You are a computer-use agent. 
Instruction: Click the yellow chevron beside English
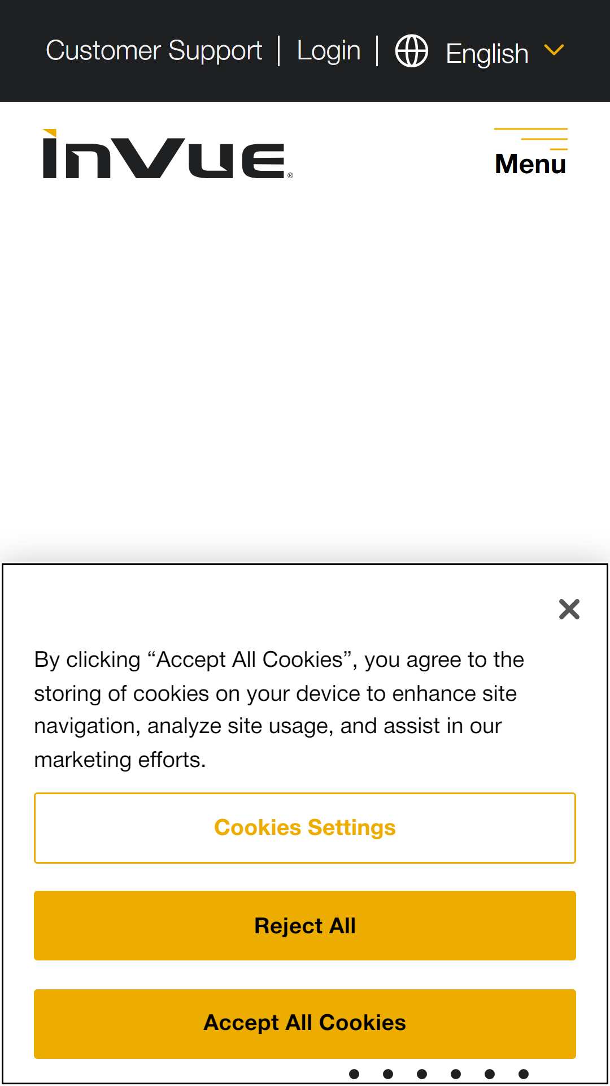[554, 50]
